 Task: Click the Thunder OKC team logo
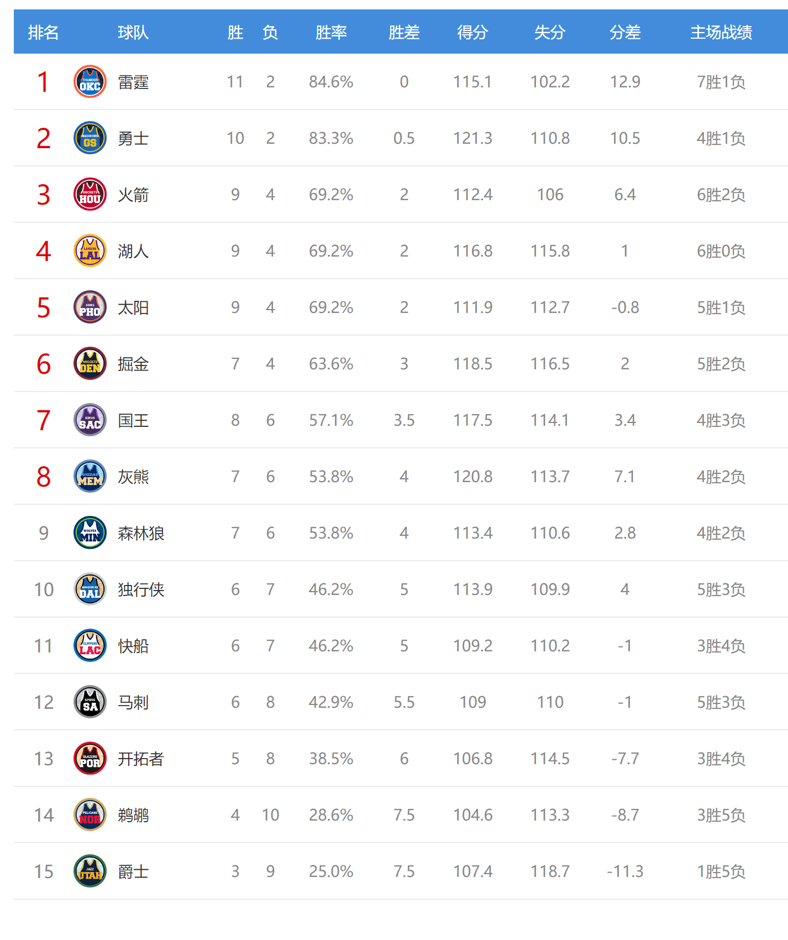click(90, 82)
